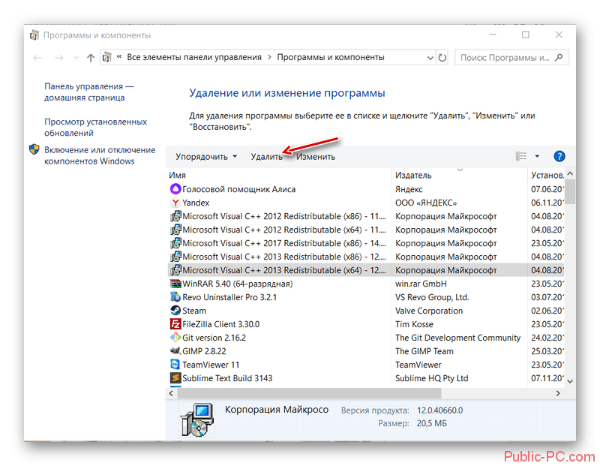Screen dimensions: 600x466
Task: Open recent locations dropdown arrow
Action: [x=76, y=58]
